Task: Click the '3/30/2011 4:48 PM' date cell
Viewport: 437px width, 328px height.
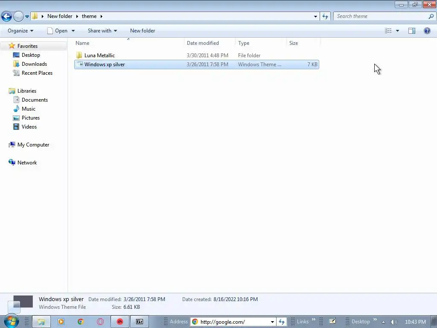Action: (207, 56)
